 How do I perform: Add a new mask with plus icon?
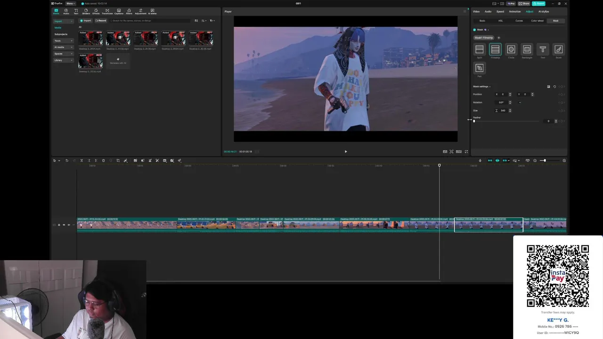[x=498, y=38]
